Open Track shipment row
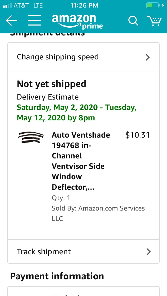The height and width of the screenshot is (296, 167). click(83, 251)
